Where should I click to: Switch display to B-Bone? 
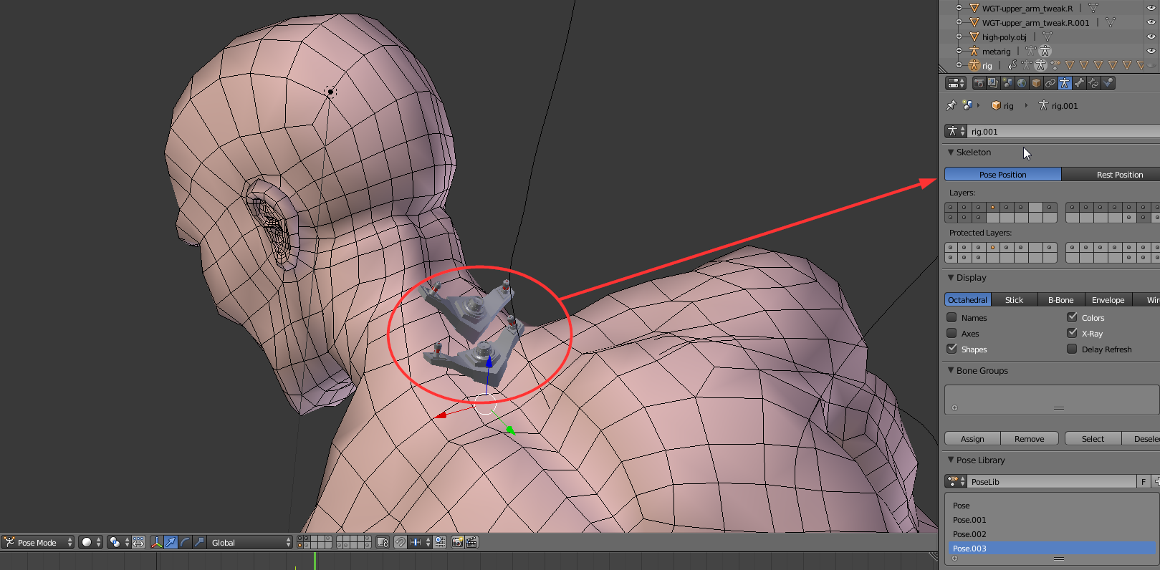coord(1060,300)
